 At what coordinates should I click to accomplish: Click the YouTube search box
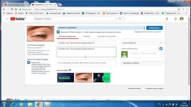tap(75, 19)
